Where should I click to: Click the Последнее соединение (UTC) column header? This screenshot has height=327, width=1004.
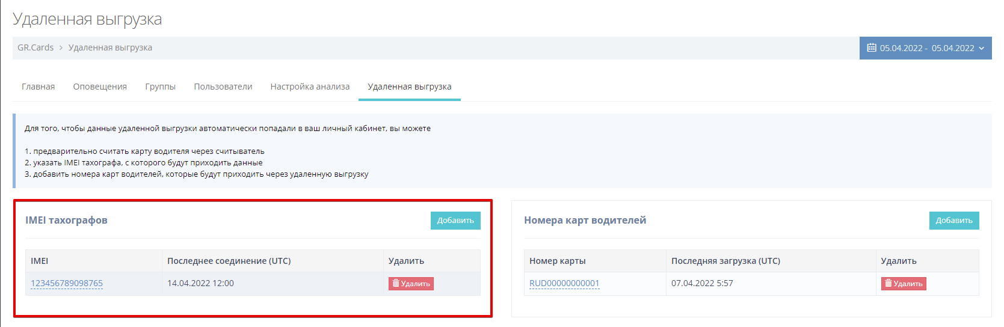[229, 261]
